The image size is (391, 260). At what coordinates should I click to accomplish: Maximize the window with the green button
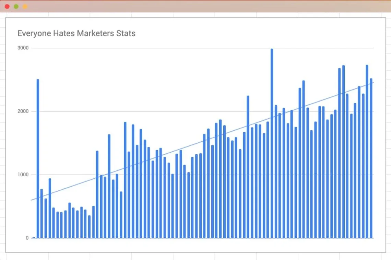click(x=16, y=6)
